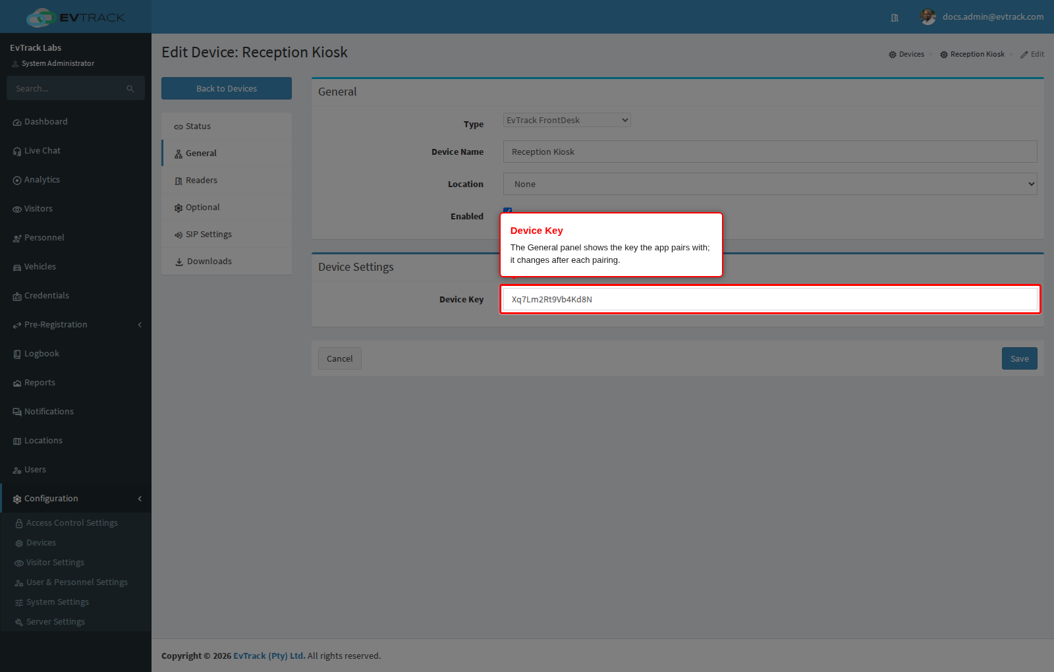
Task: Click the search magnifier icon in sidebar
Action: (x=130, y=89)
